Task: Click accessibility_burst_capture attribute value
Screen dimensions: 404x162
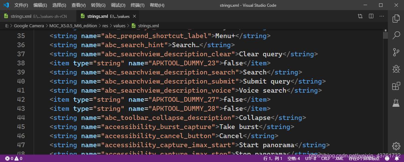Action: pos(158,127)
